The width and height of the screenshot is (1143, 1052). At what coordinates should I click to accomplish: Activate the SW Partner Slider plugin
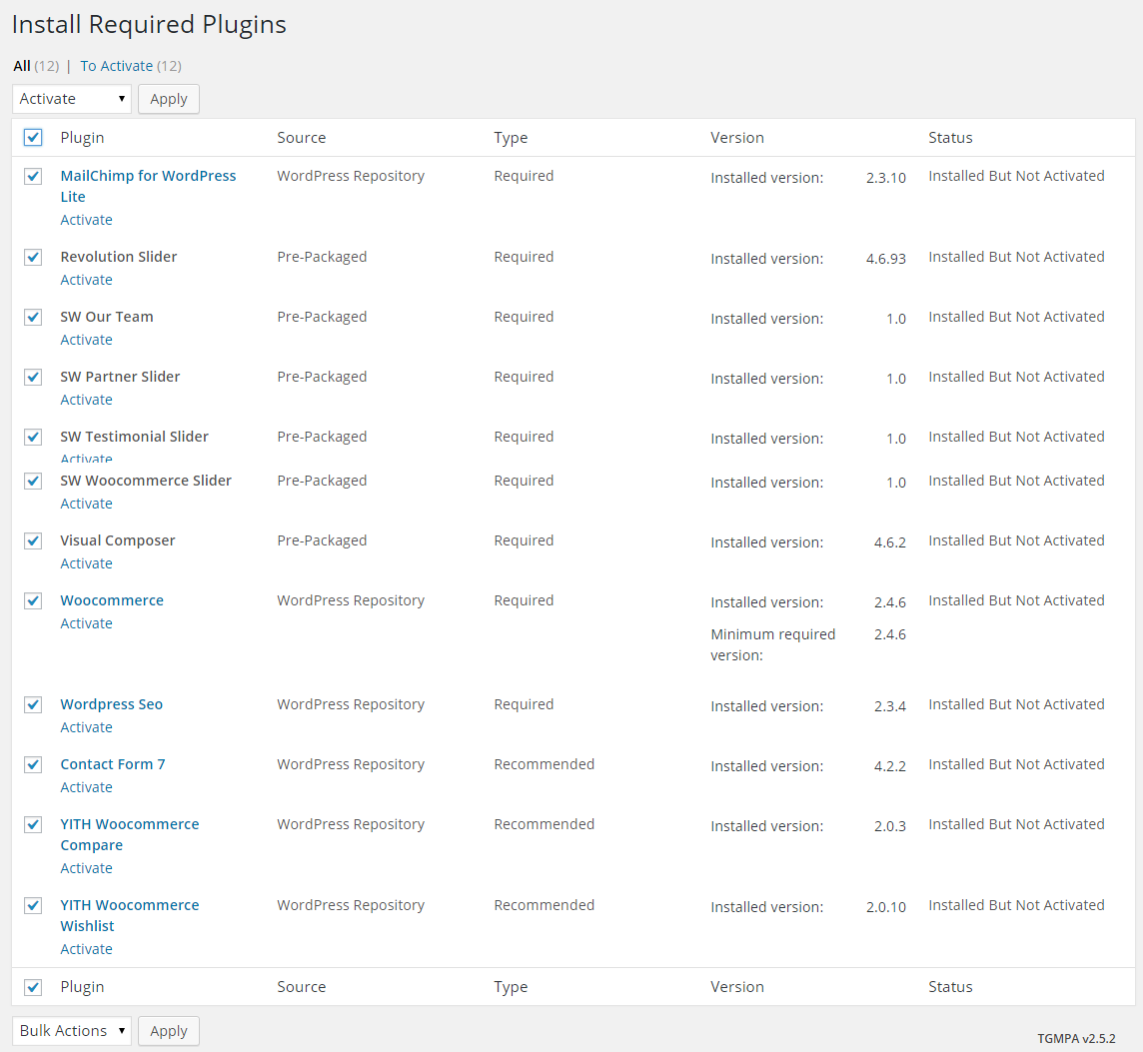[86, 400]
